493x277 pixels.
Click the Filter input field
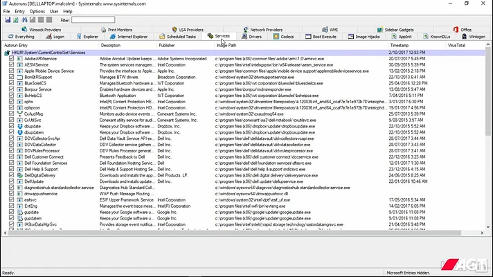pyautogui.click(x=93, y=20)
